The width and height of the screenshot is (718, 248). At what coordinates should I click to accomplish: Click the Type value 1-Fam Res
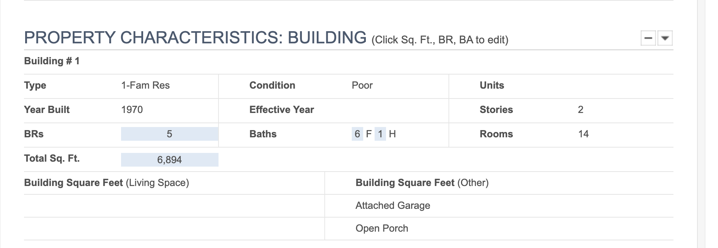[145, 85]
